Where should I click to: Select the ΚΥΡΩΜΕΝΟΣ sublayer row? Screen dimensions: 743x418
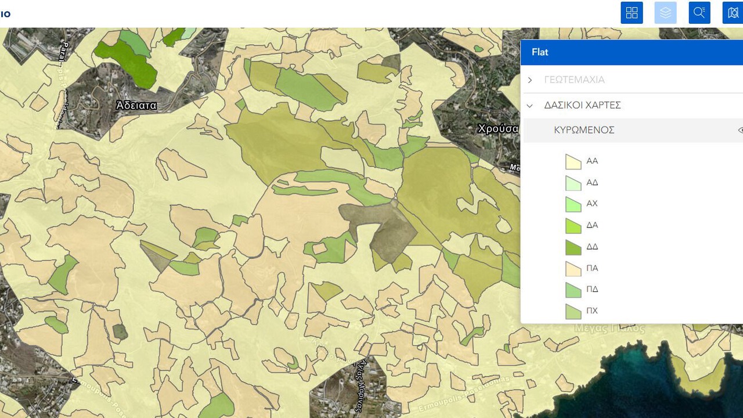pyautogui.click(x=584, y=130)
